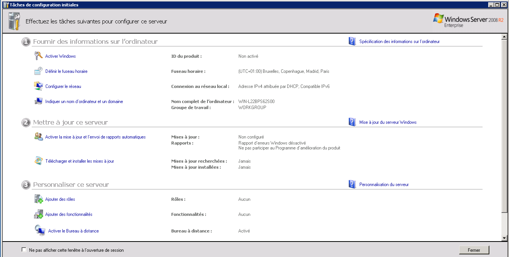Click 'Aucun' value next to Fonctionnalités
Image resolution: width=509 pixels, height=257 pixels.
point(244,214)
